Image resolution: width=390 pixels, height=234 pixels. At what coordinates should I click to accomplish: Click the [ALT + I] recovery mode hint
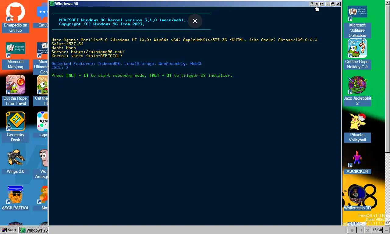click(77, 76)
